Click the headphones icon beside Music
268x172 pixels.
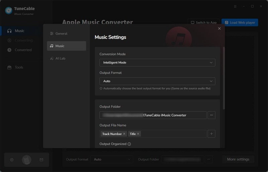click(9, 31)
